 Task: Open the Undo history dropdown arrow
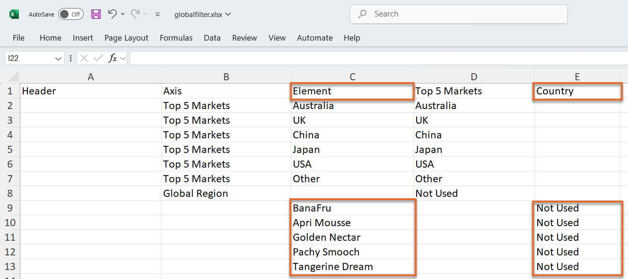123,14
